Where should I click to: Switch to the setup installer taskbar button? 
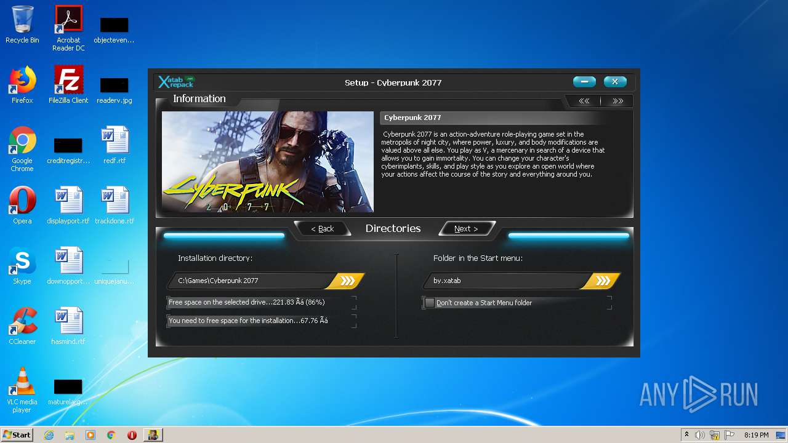click(x=153, y=435)
